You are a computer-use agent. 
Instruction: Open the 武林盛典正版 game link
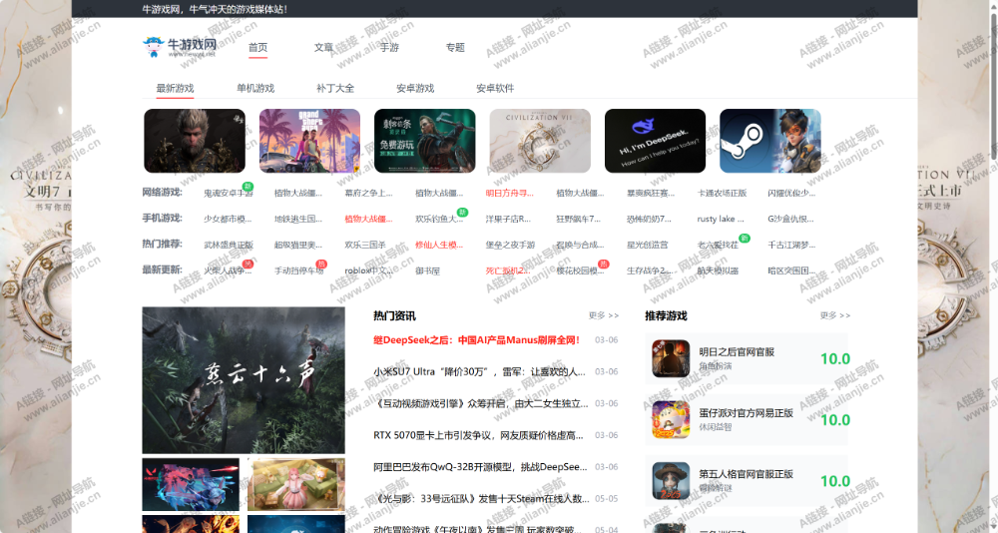pos(229,245)
